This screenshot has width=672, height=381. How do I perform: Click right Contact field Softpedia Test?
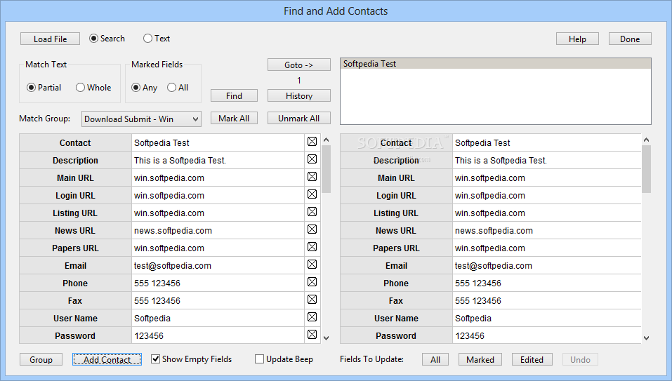pos(547,142)
